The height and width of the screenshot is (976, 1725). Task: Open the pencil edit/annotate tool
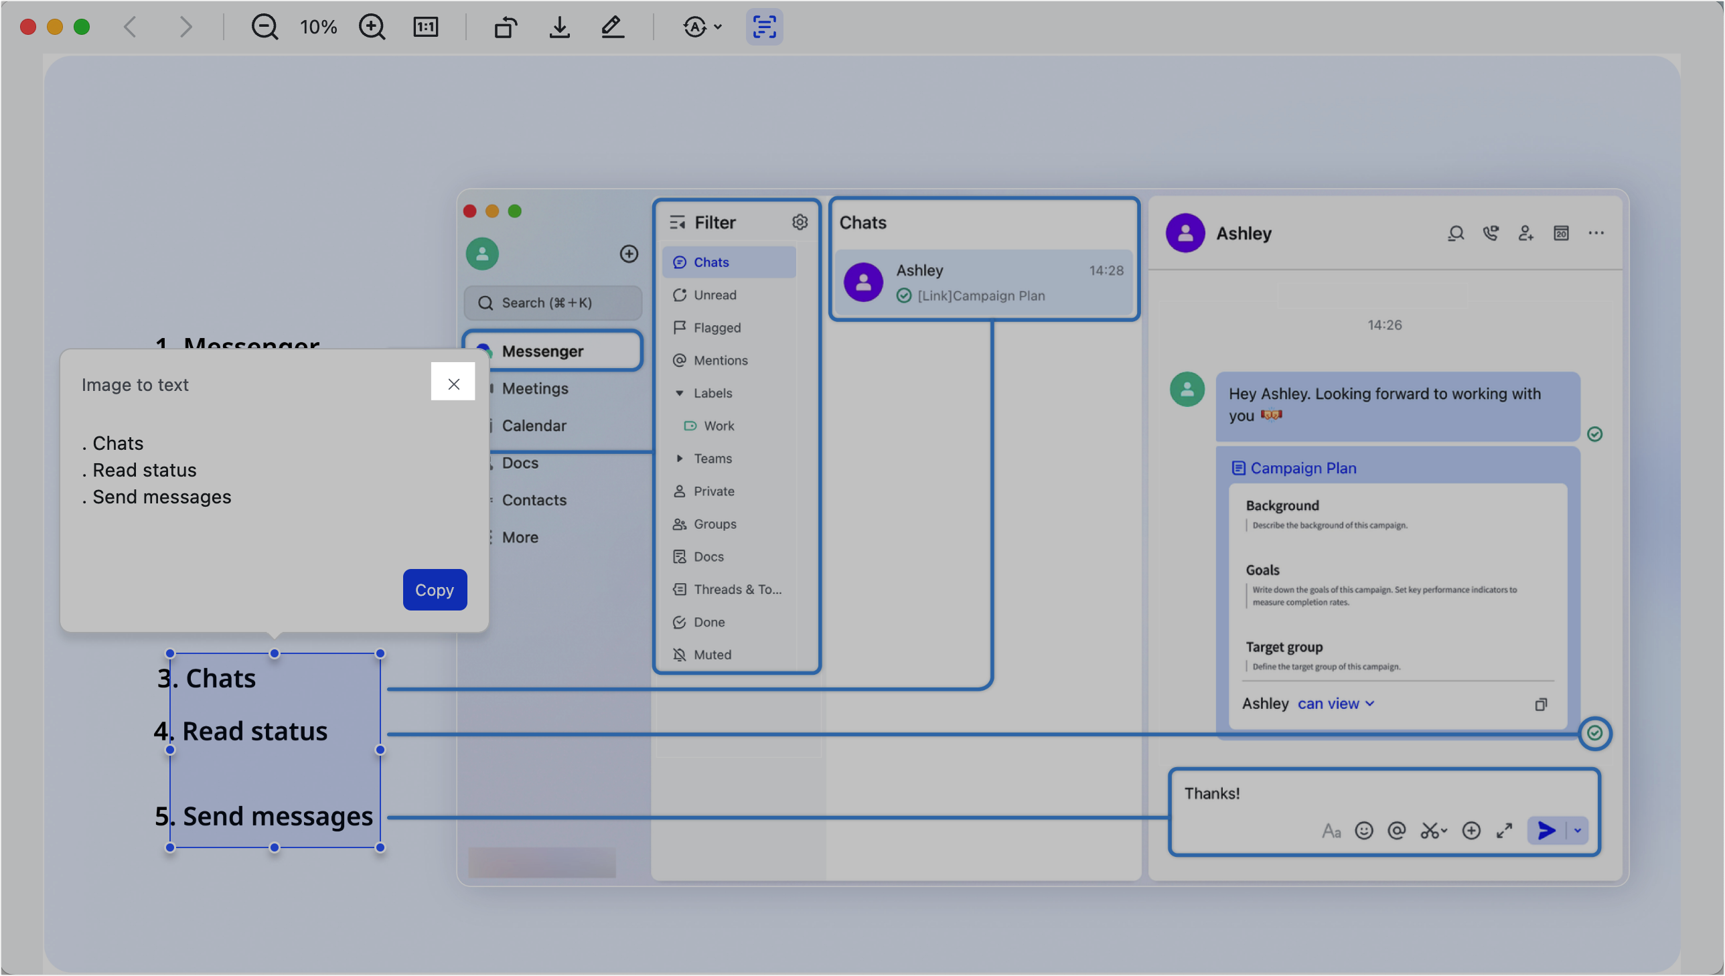pos(612,27)
